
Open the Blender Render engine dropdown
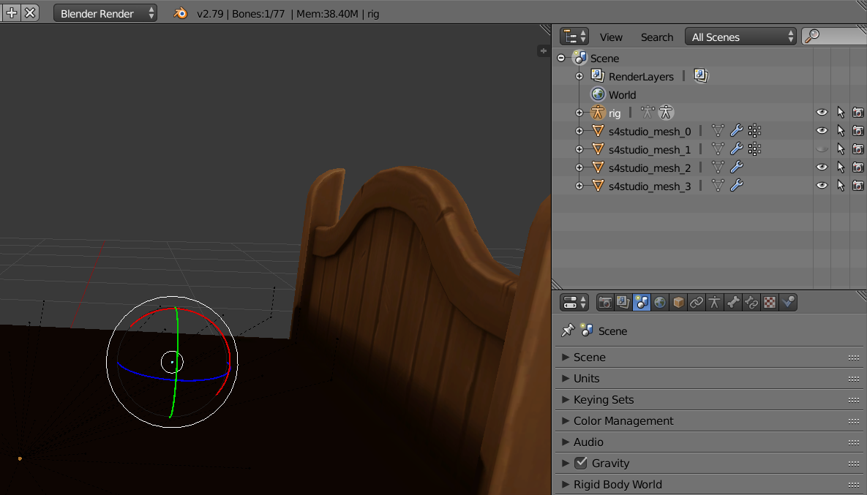105,13
